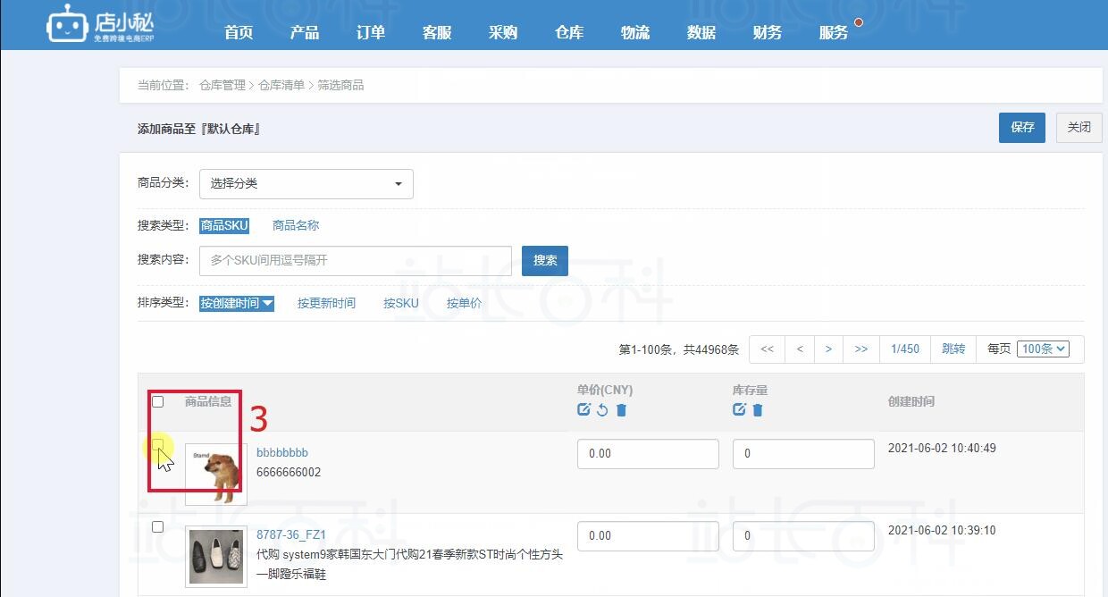Screen dimensions: 1108x597
Task: Select the 仓库 menu item
Action: coord(568,32)
